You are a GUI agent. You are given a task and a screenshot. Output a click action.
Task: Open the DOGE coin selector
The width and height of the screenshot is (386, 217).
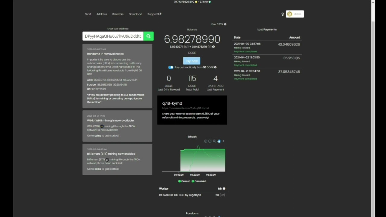(295, 14)
